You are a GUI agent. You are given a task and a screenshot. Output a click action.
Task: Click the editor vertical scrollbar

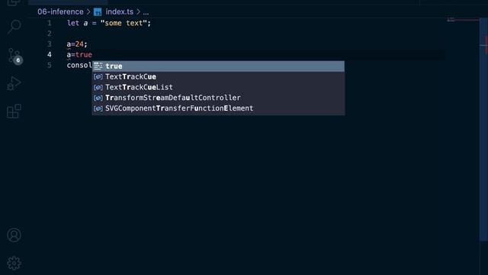point(483,129)
